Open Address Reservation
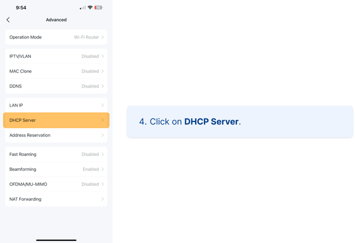The height and width of the screenshot is (243, 355). 56,135
